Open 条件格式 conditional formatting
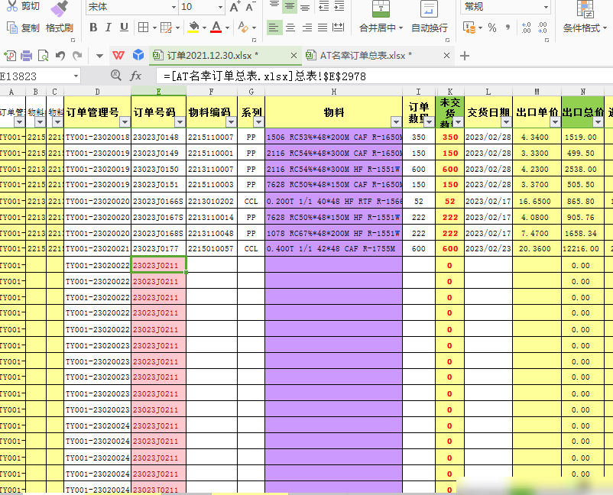The image size is (613, 495). (585, 17)
